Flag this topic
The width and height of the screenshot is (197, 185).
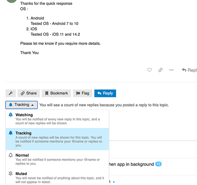(x=83, y=93)
